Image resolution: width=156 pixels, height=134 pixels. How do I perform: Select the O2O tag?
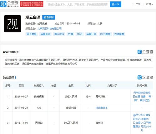(x=79, y=34)
